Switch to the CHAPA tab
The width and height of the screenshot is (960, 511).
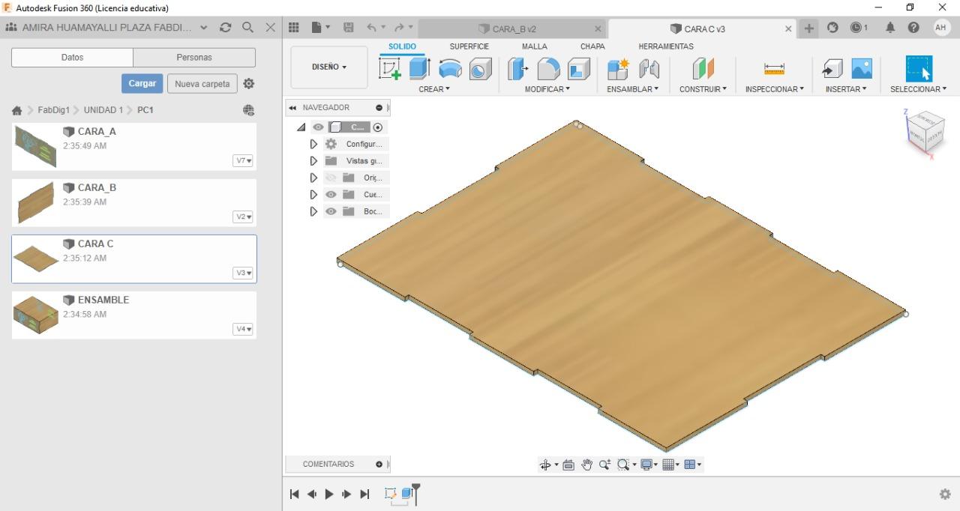[x=592, y=46]
